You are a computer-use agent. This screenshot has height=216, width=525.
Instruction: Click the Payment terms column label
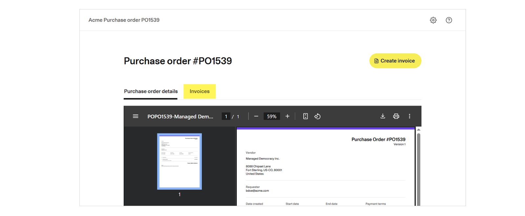click(x=376, y=204)
